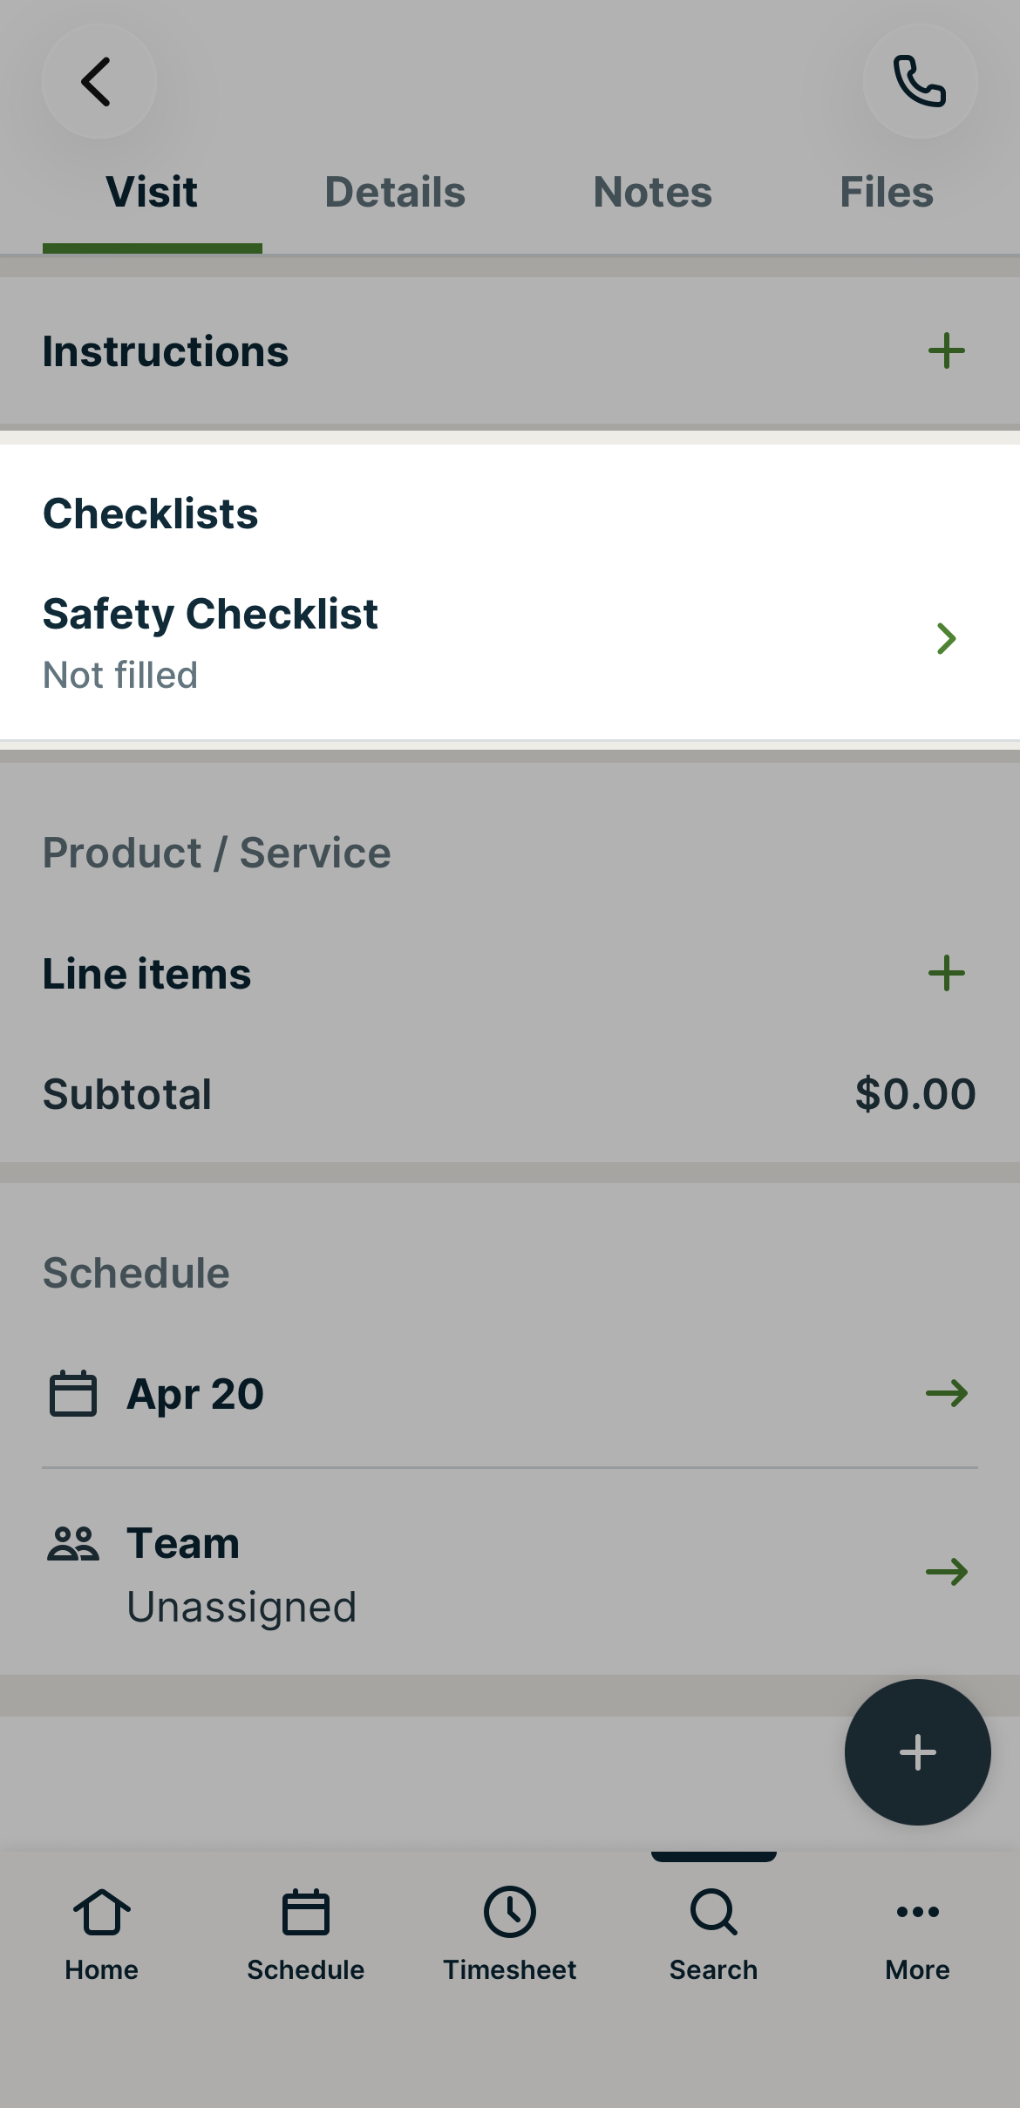Tap the calendar icon next to Apr 20
Screen dimensions: 1020x2108
tap(73, 1392)
